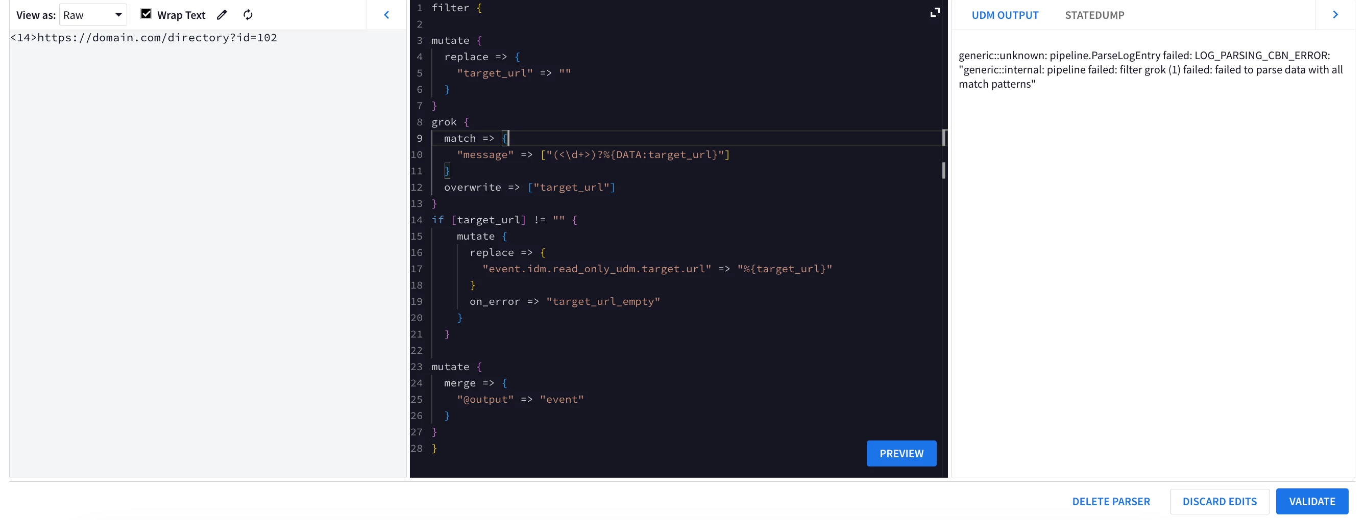Click the raw log line text
This screenshot has height=520, width=1365.
pyautogui.click(x=143, y=38)
